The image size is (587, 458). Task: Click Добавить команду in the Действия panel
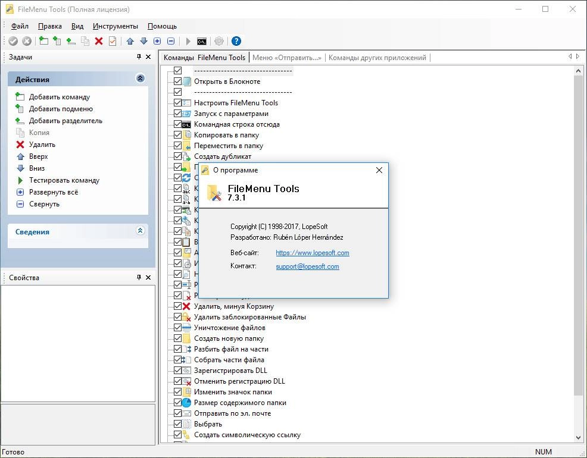[x=60, y=97]
